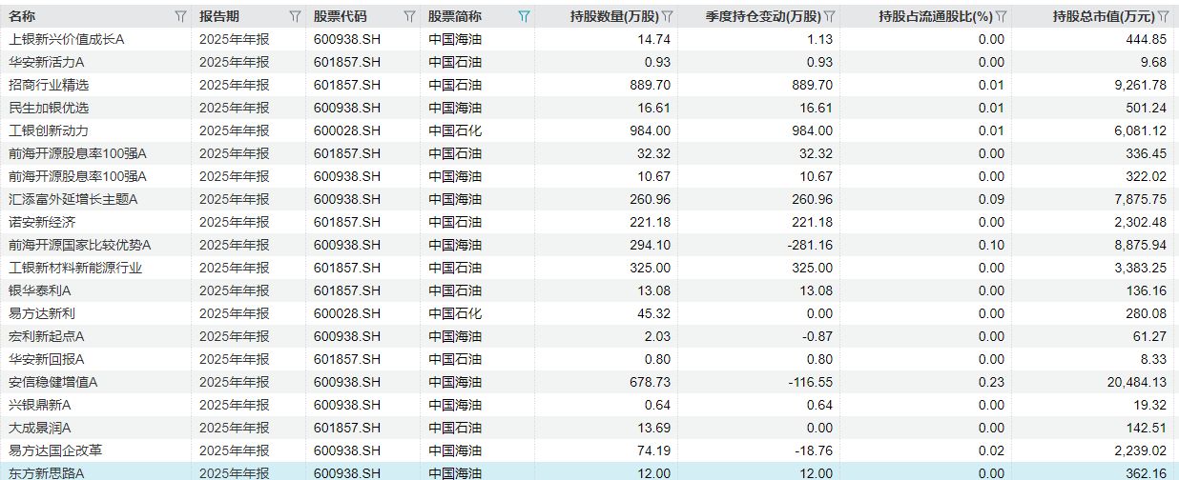Click the 持股总市值(万元) column header label
Viewport: 1179px width, 480px height.
pyautogui.click(x=1104, y=16)
